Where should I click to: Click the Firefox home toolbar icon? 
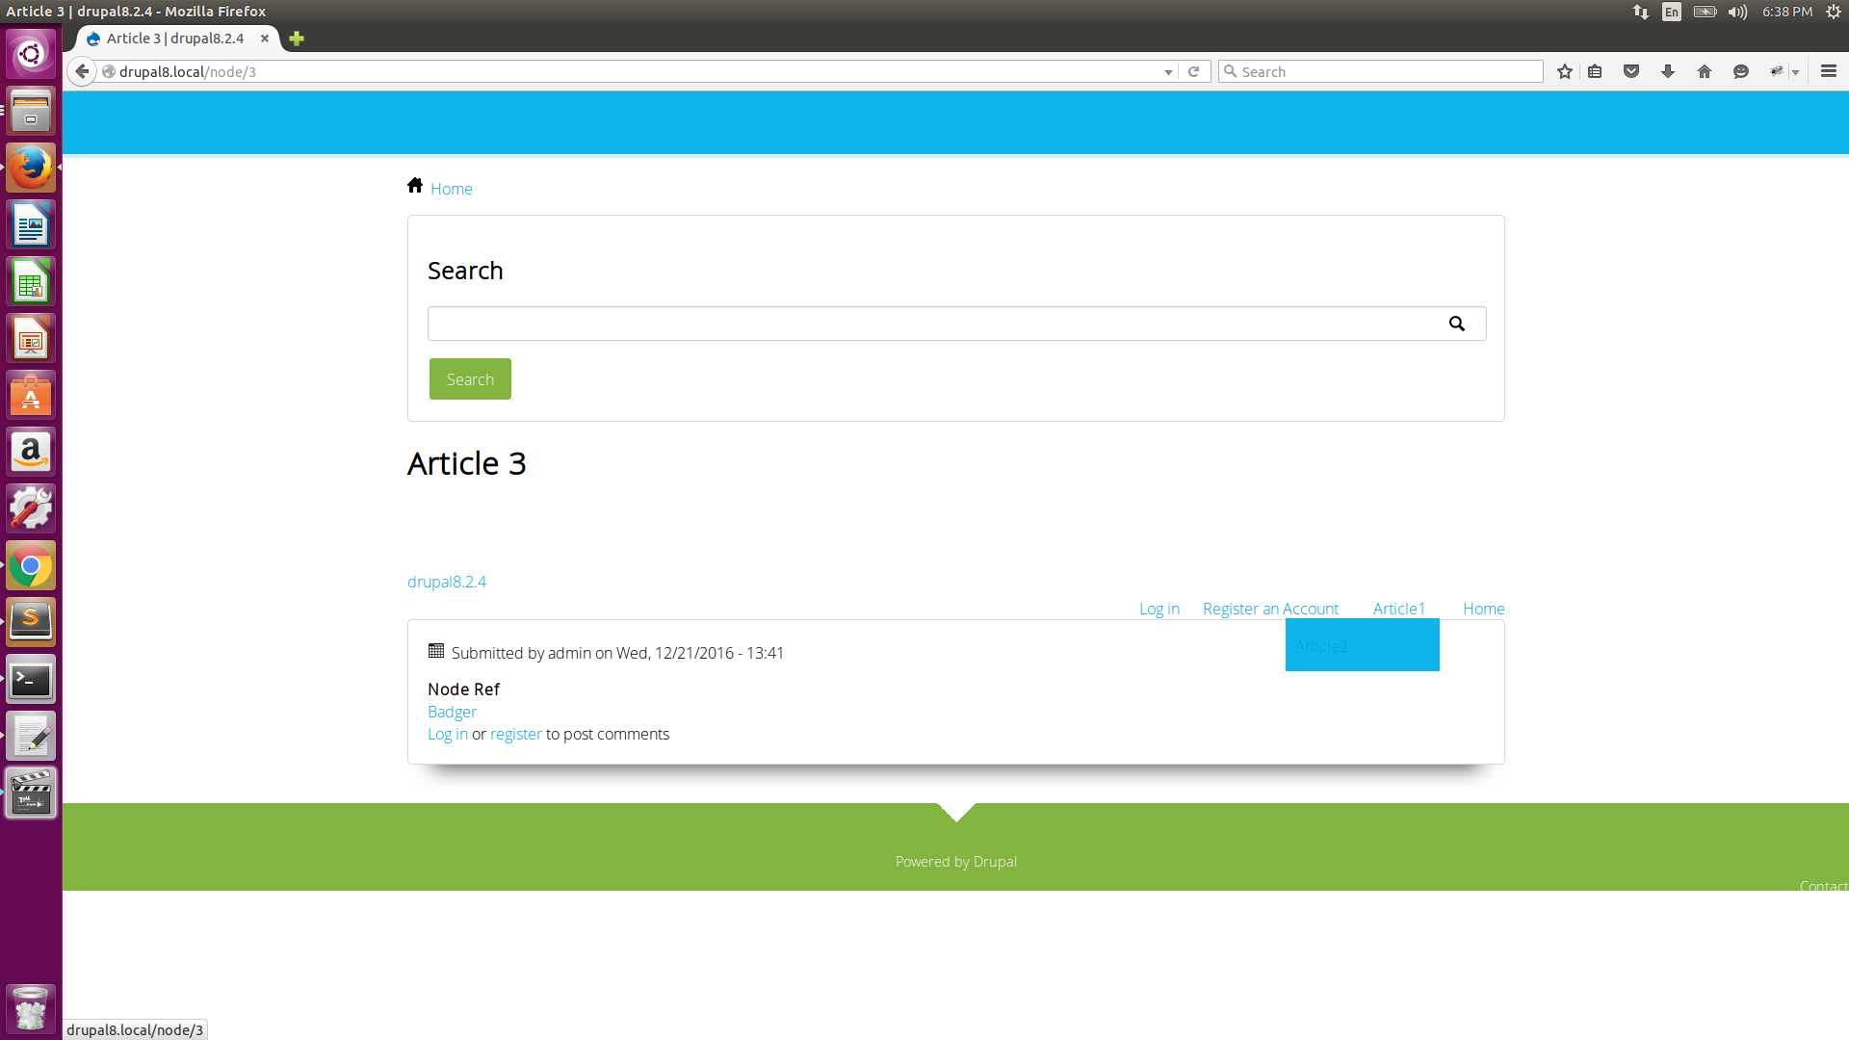click(1705, 71)
